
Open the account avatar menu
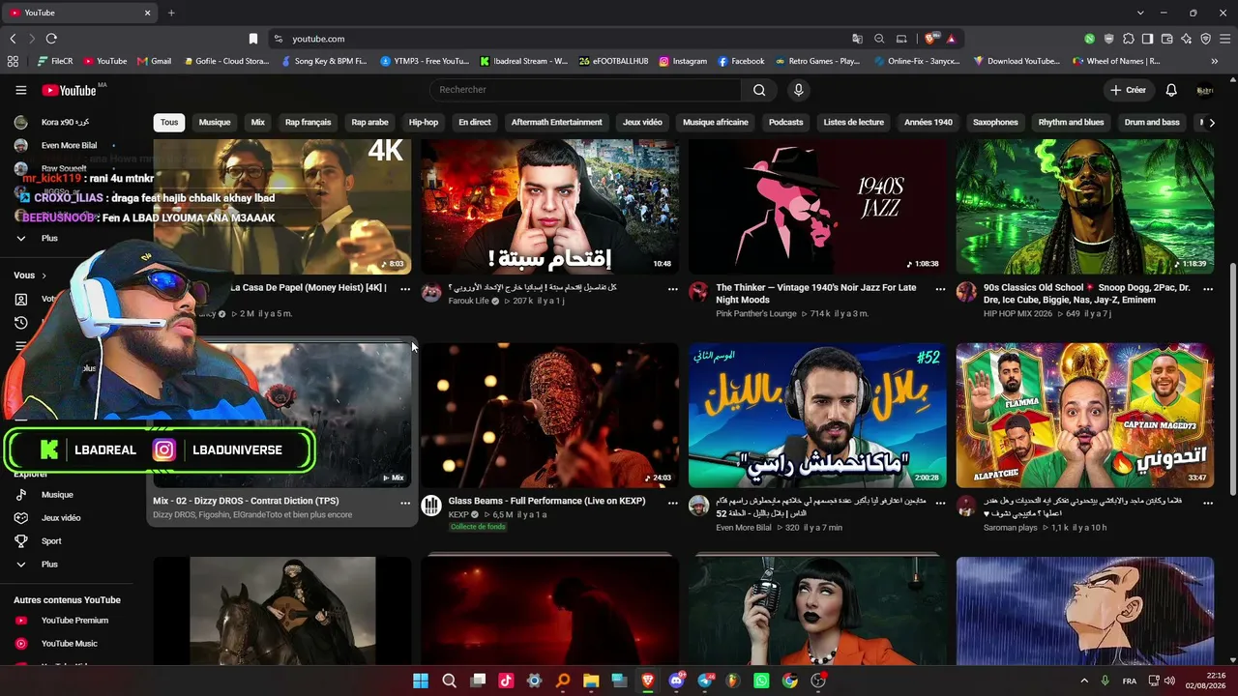(1205, 90)
